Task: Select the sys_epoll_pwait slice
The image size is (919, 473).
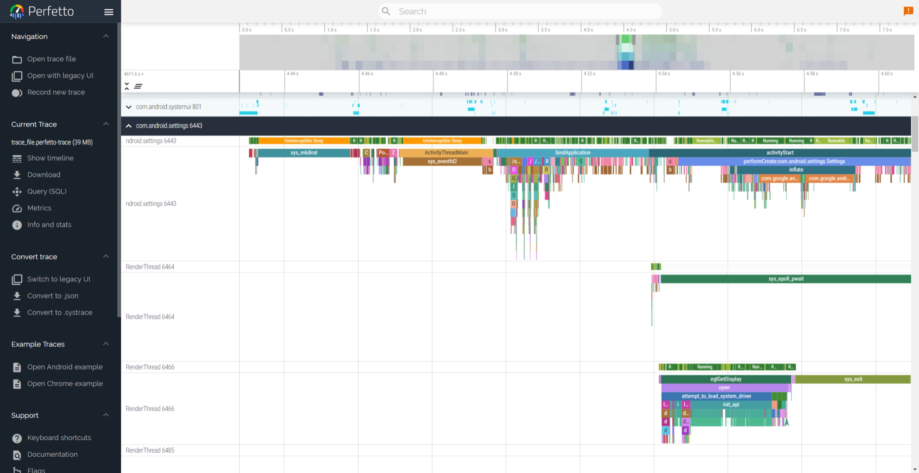Action: [x=786, y=279]
